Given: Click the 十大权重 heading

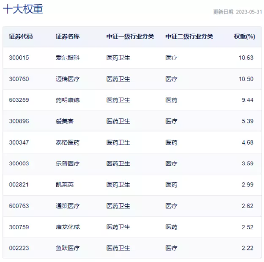Looking at the screenshot, I should pos(23,9).
